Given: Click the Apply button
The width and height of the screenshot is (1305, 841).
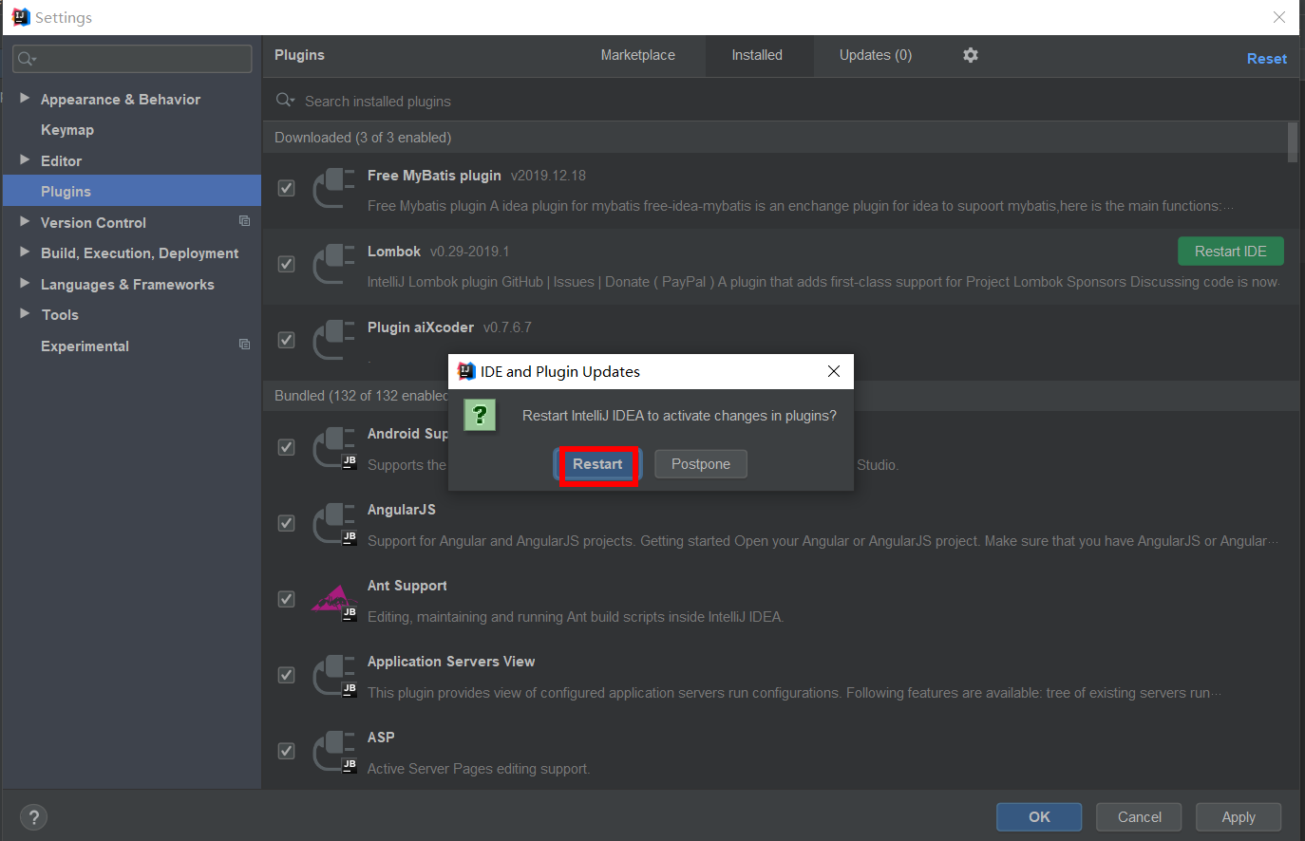Looking at the screenshot, I should pyautogui.click(x=1239, y=817).
